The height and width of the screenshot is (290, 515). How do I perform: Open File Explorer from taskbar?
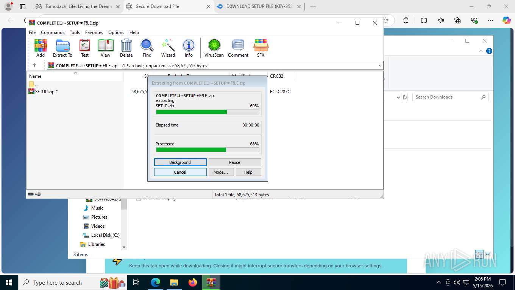pos(174,282)
